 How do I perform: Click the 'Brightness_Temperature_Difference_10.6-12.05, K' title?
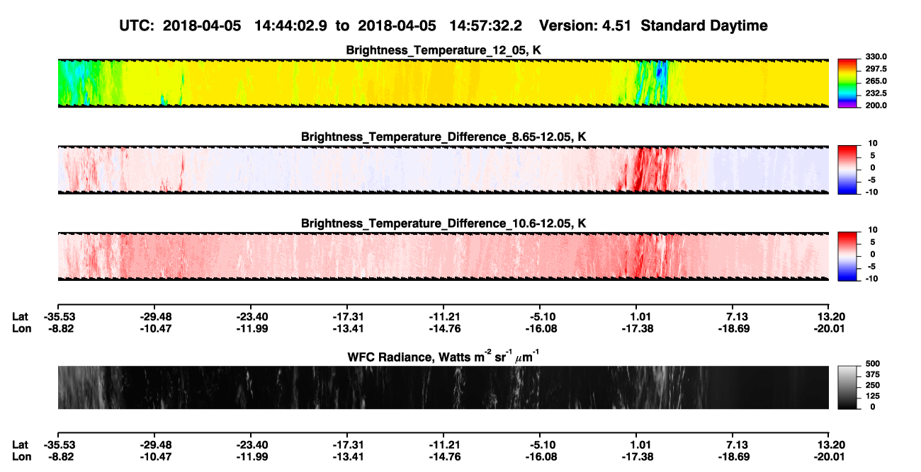pos(443,223)
